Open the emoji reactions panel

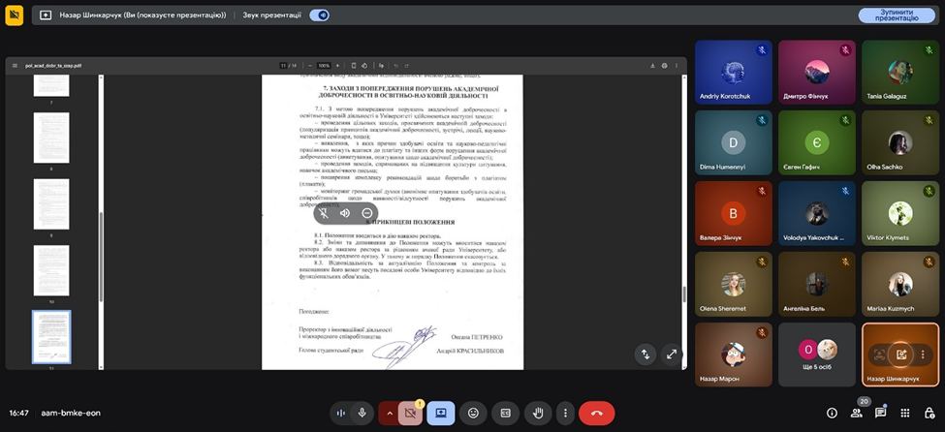(473, 413)
